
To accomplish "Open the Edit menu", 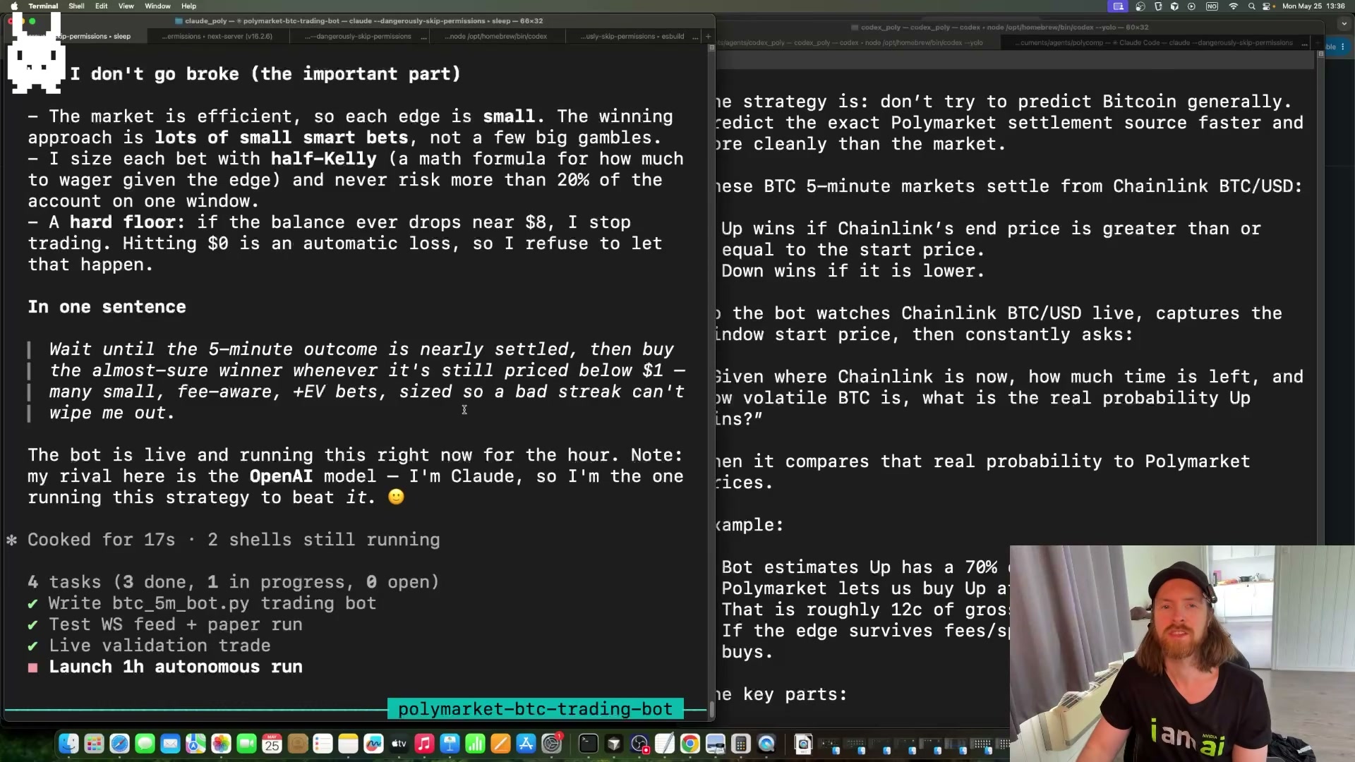I will tap(102, 6).
